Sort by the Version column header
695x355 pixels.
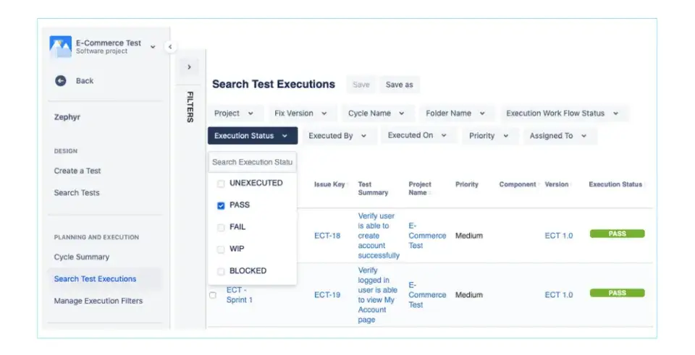coord(556,184)
